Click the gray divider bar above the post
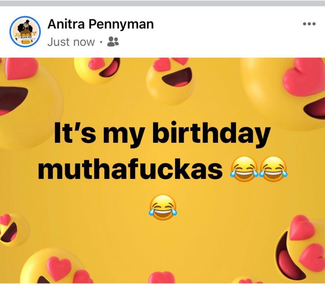The image size is (325, 285). (162, 3)
